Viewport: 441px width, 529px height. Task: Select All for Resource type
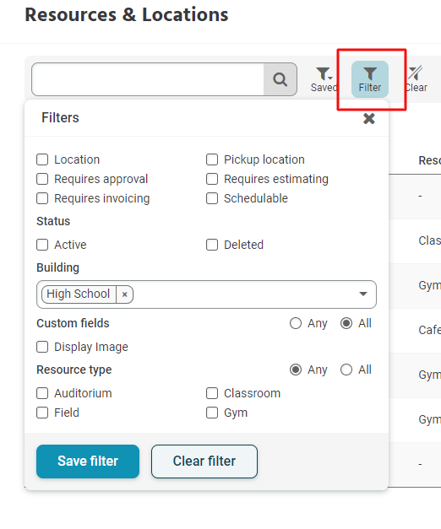346,370
